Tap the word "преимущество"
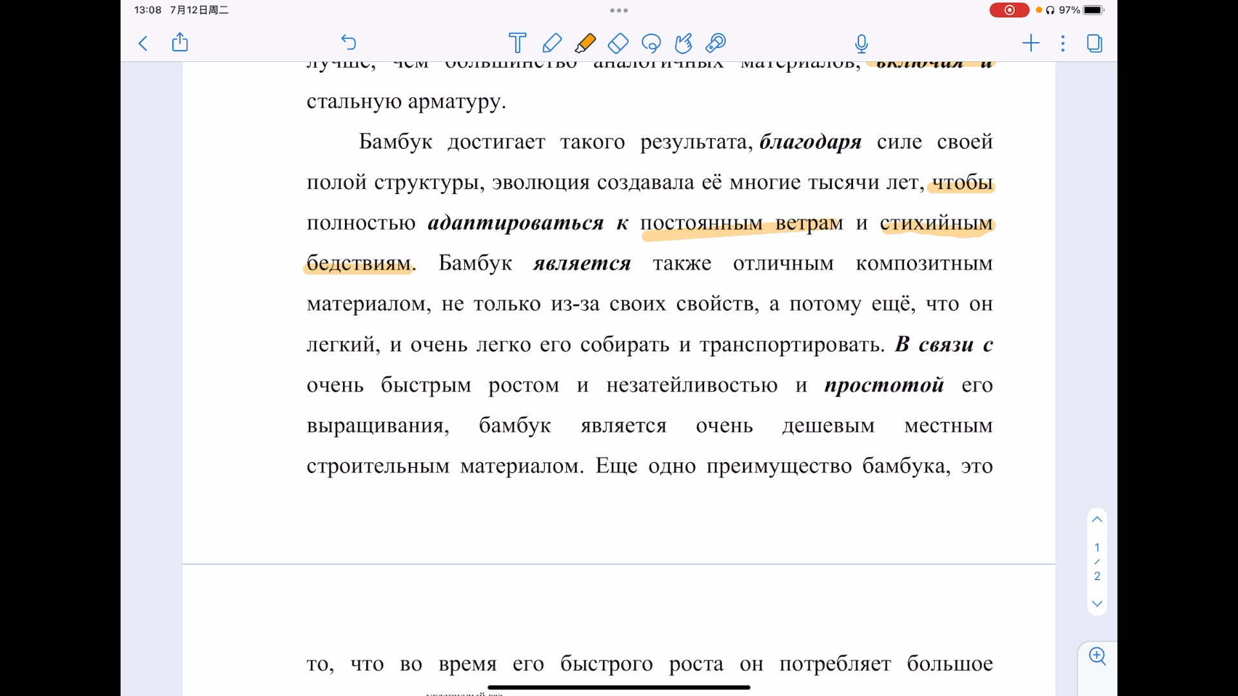The height and width of the screenshot is (696, 1238). (779, 467)
